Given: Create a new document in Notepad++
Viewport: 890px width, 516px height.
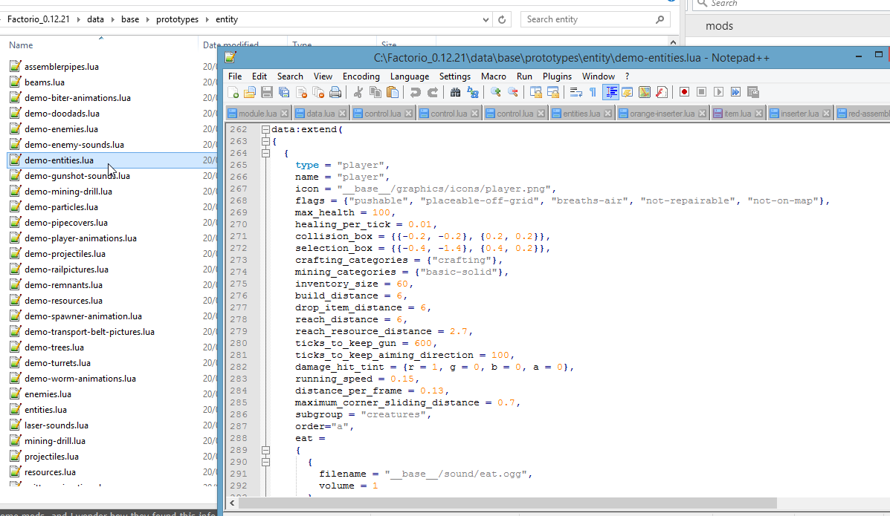Looking at the screenshot, I should pos(233,92).
